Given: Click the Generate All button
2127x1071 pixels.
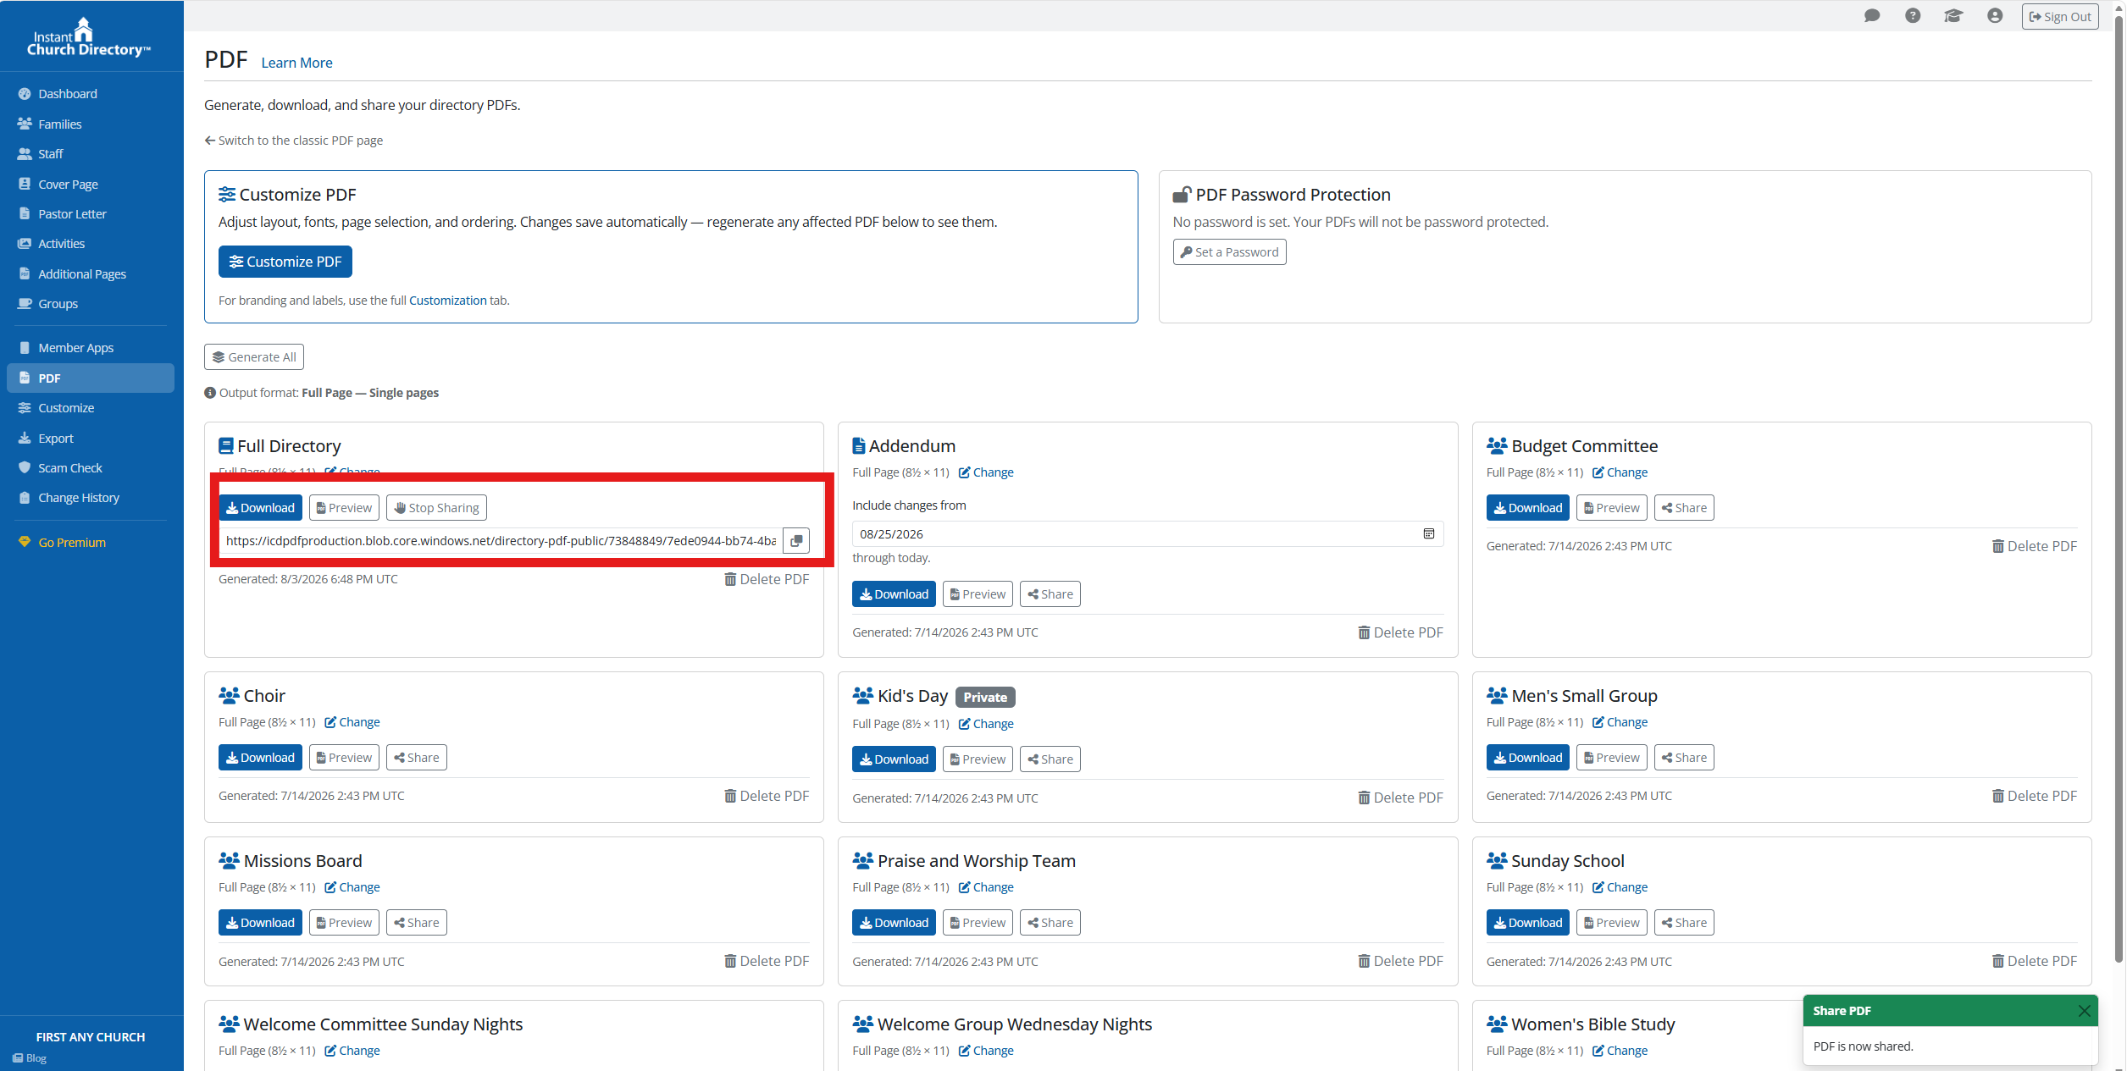Looking at the screenshot, I should (254, 357).
